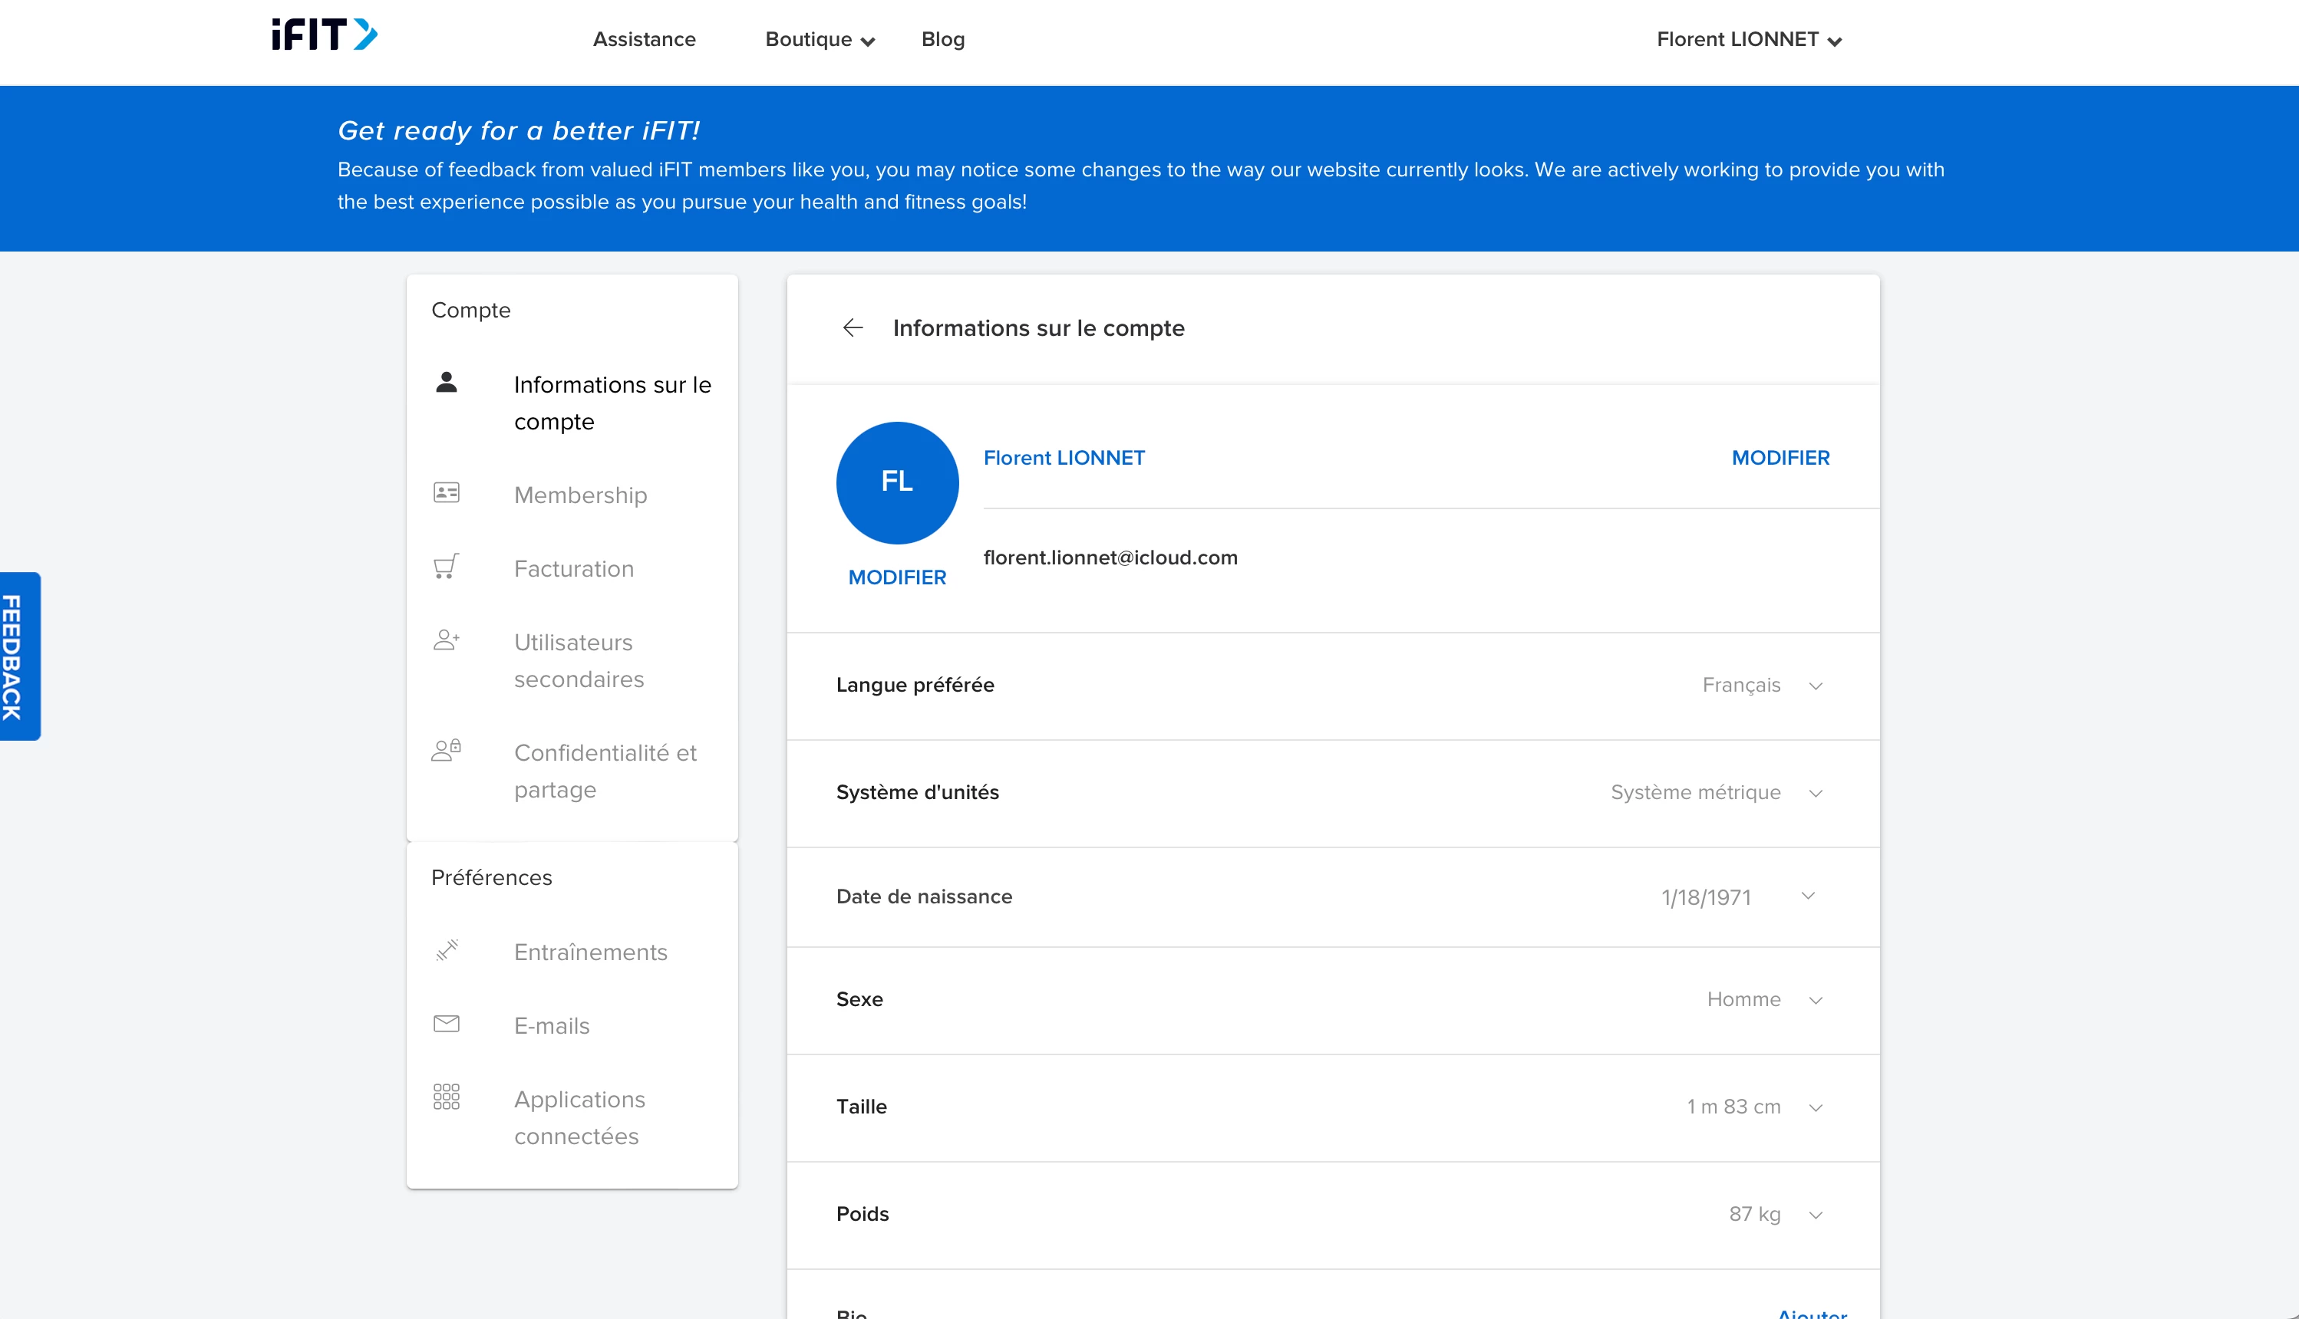2299x1319 pixels.
Task: Click the Taille label
Action: click(861, 1106)
